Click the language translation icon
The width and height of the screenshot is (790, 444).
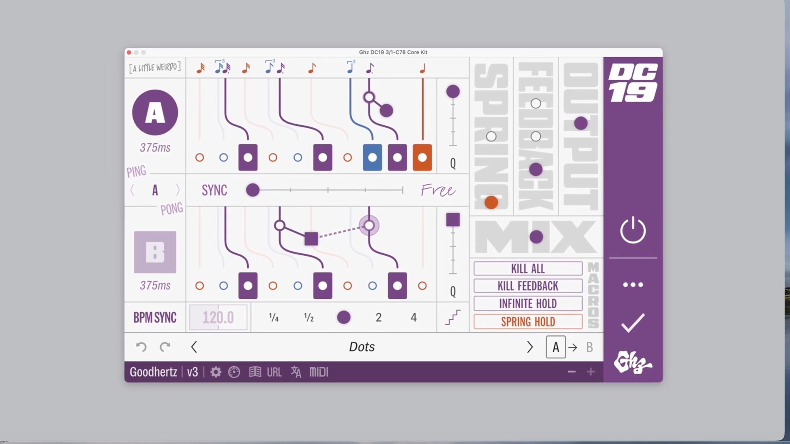(296, 372)
